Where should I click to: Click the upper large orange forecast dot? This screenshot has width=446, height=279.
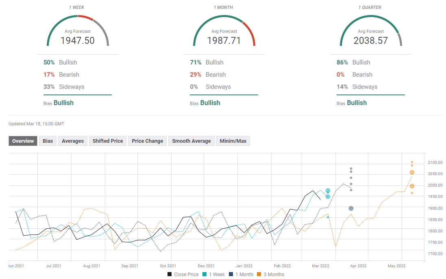[412, 172]
